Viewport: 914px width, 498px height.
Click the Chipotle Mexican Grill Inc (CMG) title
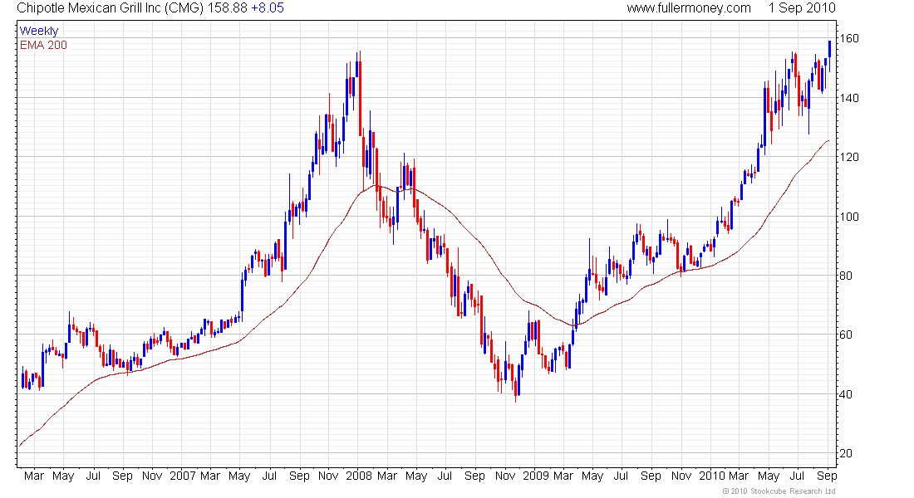click(x=110, y=8)
